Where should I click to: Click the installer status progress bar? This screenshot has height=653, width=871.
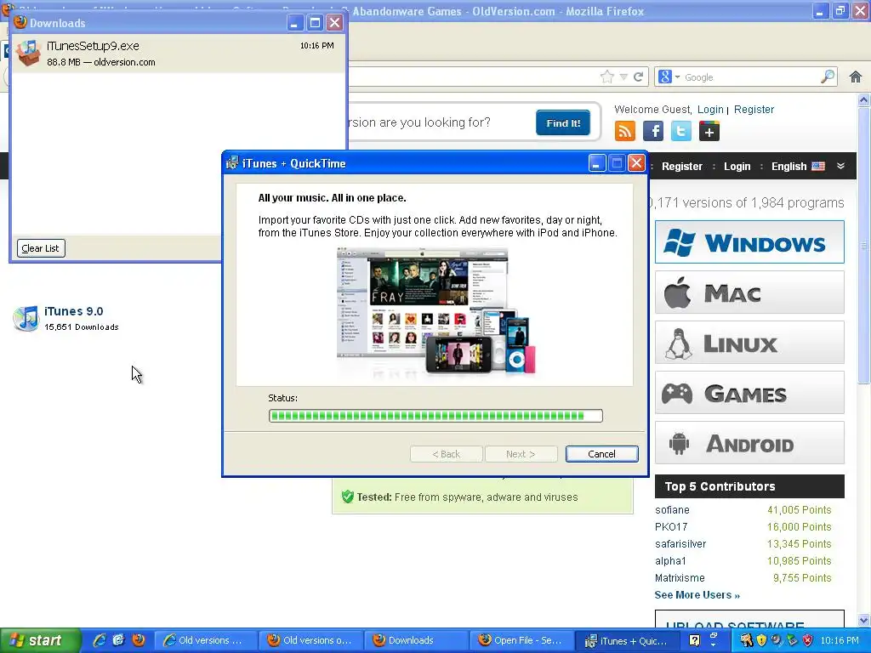pos(435,416)
